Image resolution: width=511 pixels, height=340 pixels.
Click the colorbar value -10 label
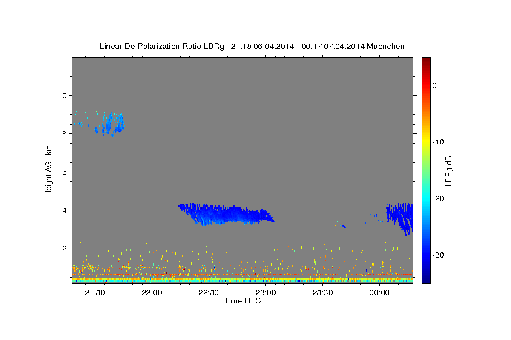pyautogui.click(x=439, y=142)
